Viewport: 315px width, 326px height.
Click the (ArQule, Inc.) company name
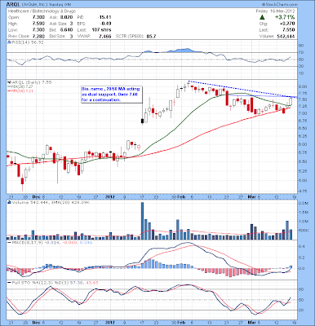point(33,4)
